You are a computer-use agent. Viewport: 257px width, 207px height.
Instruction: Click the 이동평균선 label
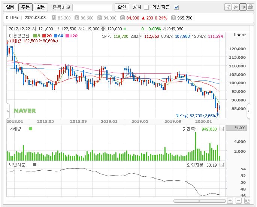point(19,36)
